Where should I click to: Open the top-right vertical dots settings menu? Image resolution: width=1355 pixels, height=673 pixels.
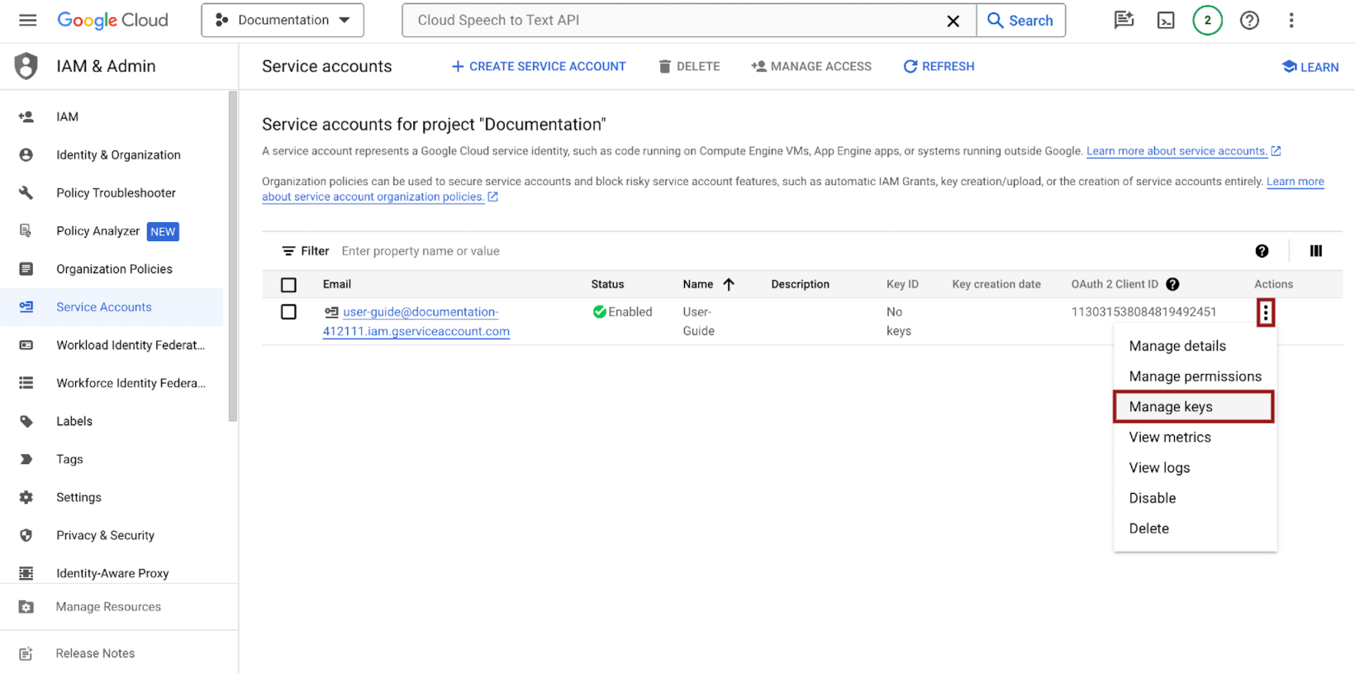point(1291,21)
